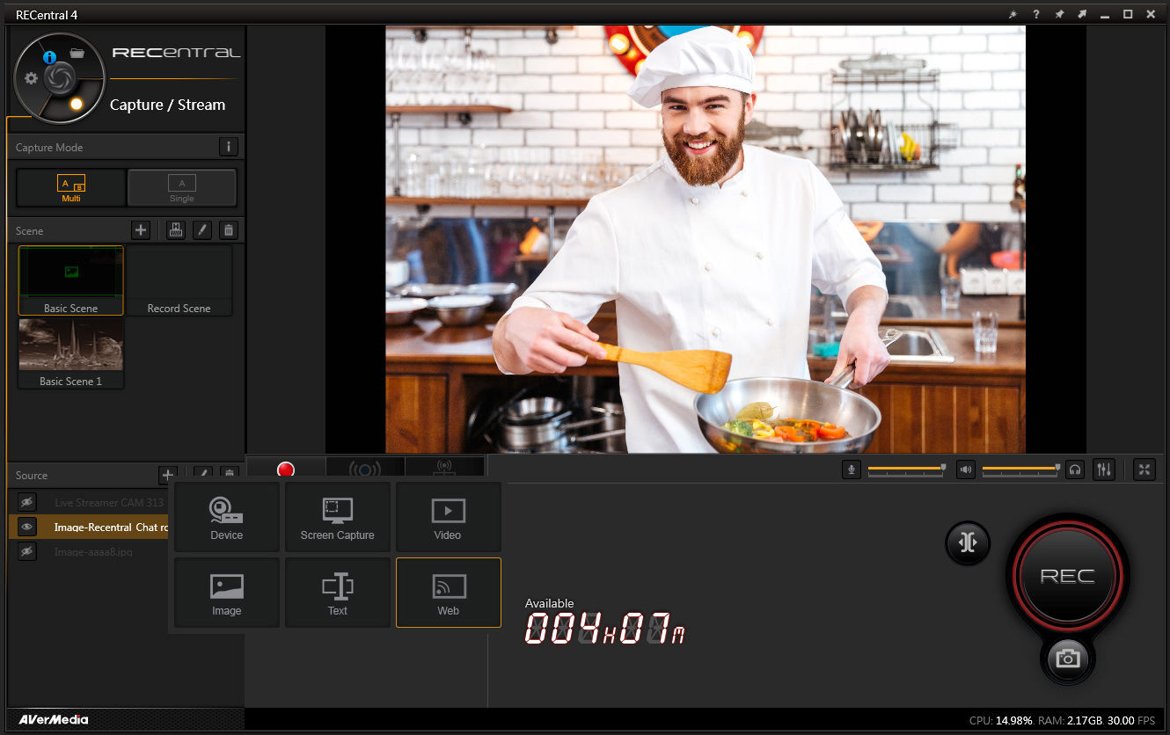Take a snapshot with the camera icon
This screenshot has height=735, width=1170.
[x=1067, y=659]
